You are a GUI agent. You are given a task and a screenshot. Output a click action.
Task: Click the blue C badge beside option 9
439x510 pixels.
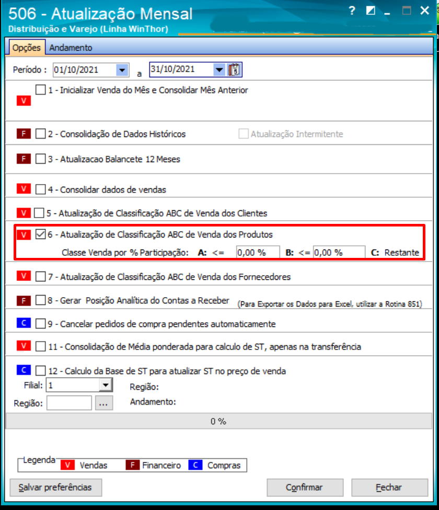point(24,323)
